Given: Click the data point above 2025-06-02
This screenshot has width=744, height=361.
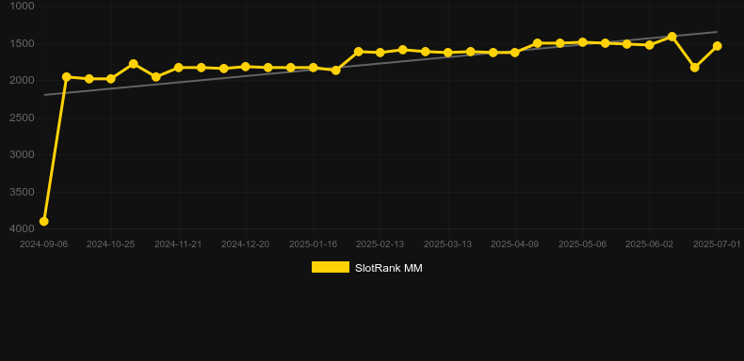Looking at the screenshot, I should pyautogui.click(x=650, y=45).
